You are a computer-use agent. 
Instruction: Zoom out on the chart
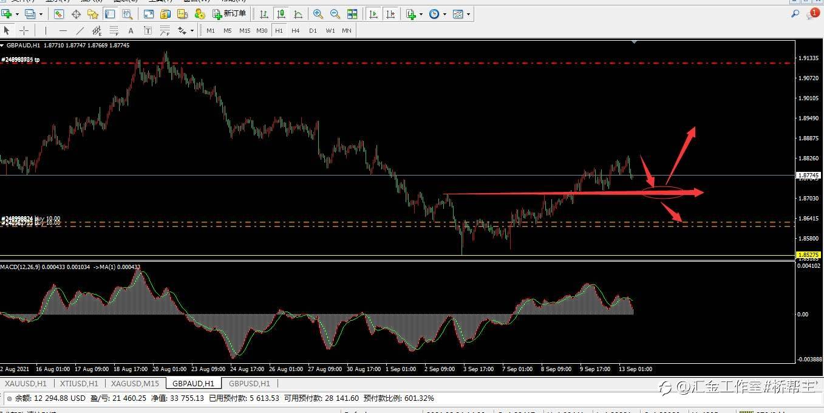coord(335,14)
